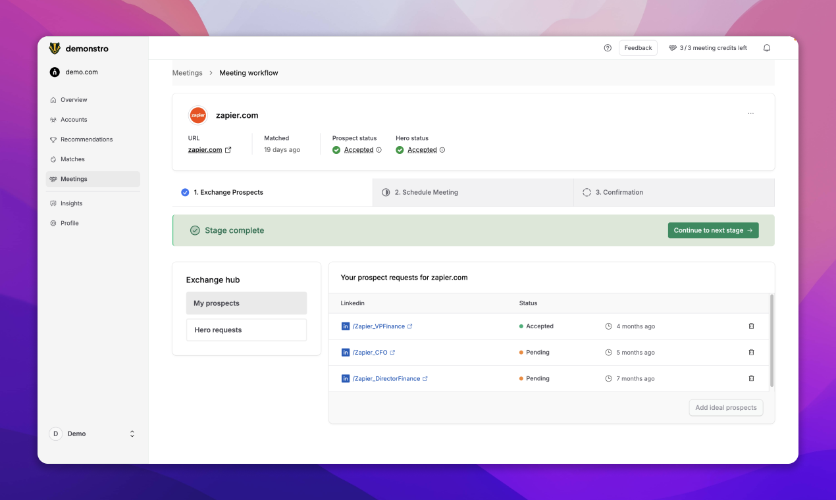Navigate to Matches
The image size is (836, 500).
click(x=93, y=159)
